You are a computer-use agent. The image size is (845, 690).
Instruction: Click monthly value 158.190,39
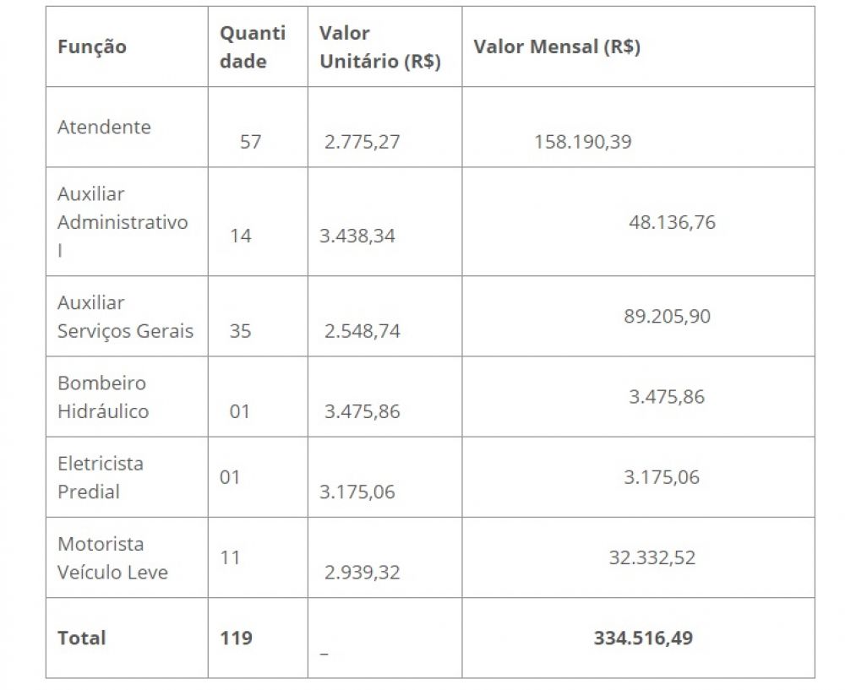(x=582, y=141)
